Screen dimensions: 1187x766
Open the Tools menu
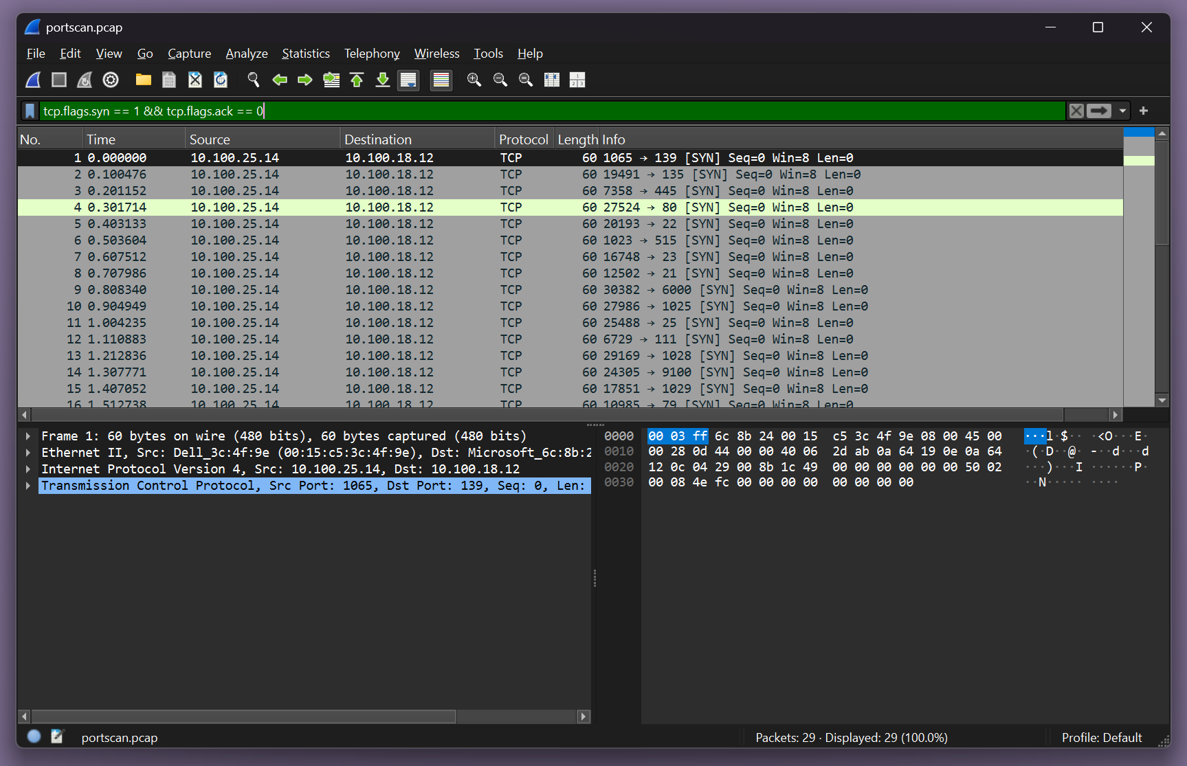pos(488,54)
